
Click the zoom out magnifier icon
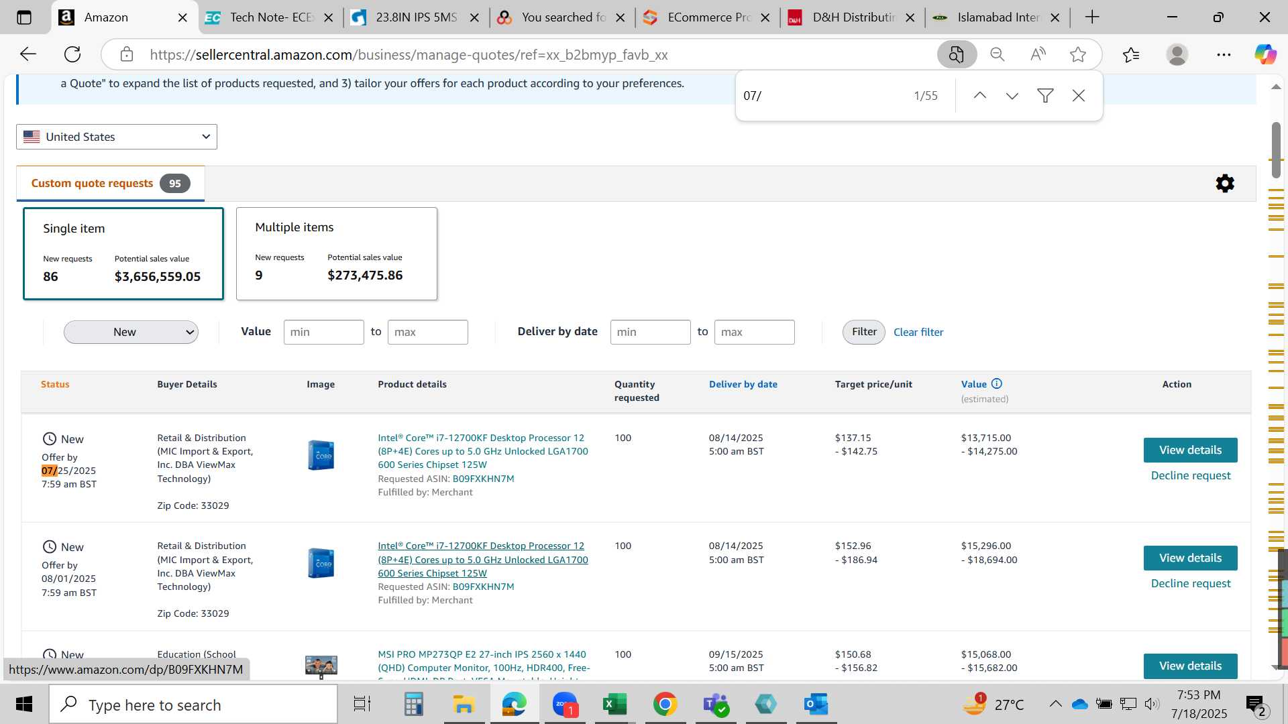998,54
